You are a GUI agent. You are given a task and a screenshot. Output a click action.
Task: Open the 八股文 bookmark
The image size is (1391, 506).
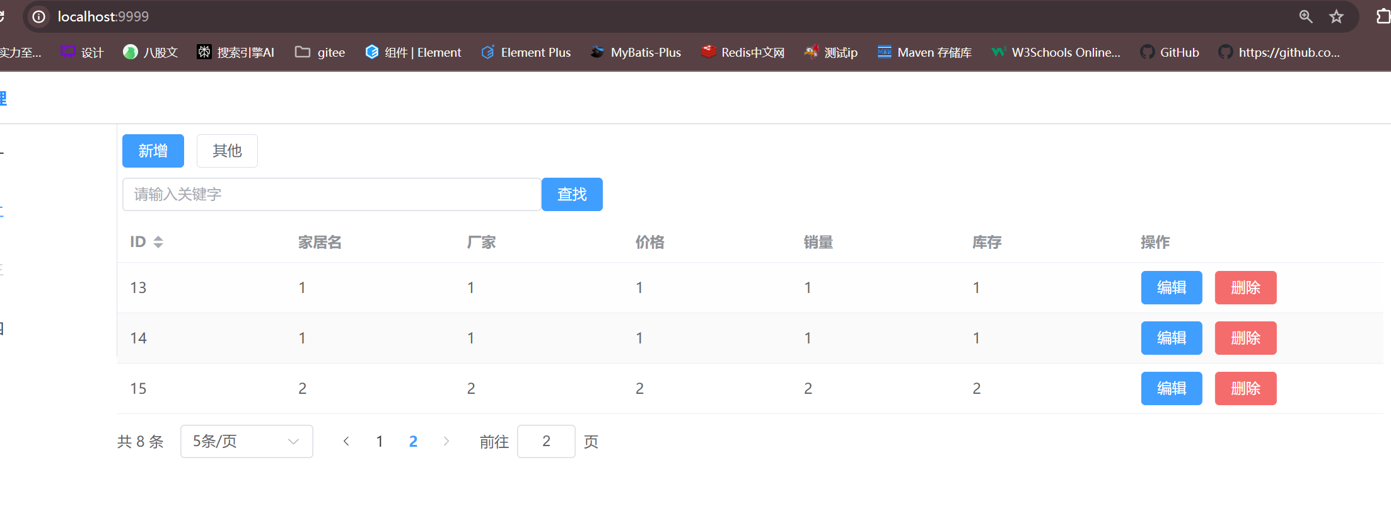[151, 52]
